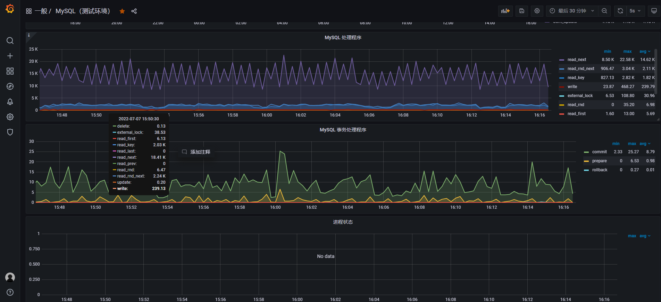Open the Create plus icon in sidebar

(x=10, y=56)
